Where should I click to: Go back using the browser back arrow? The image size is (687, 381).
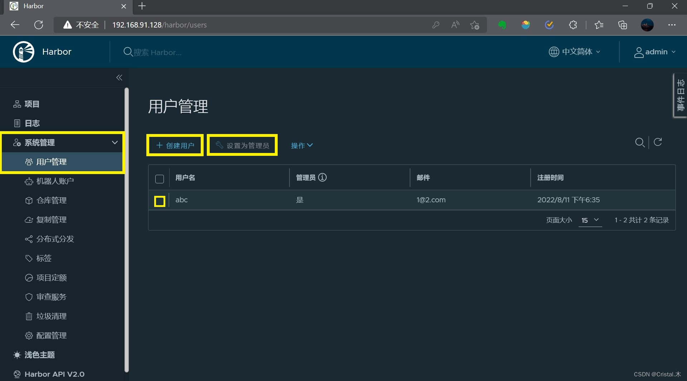(15, 25)
